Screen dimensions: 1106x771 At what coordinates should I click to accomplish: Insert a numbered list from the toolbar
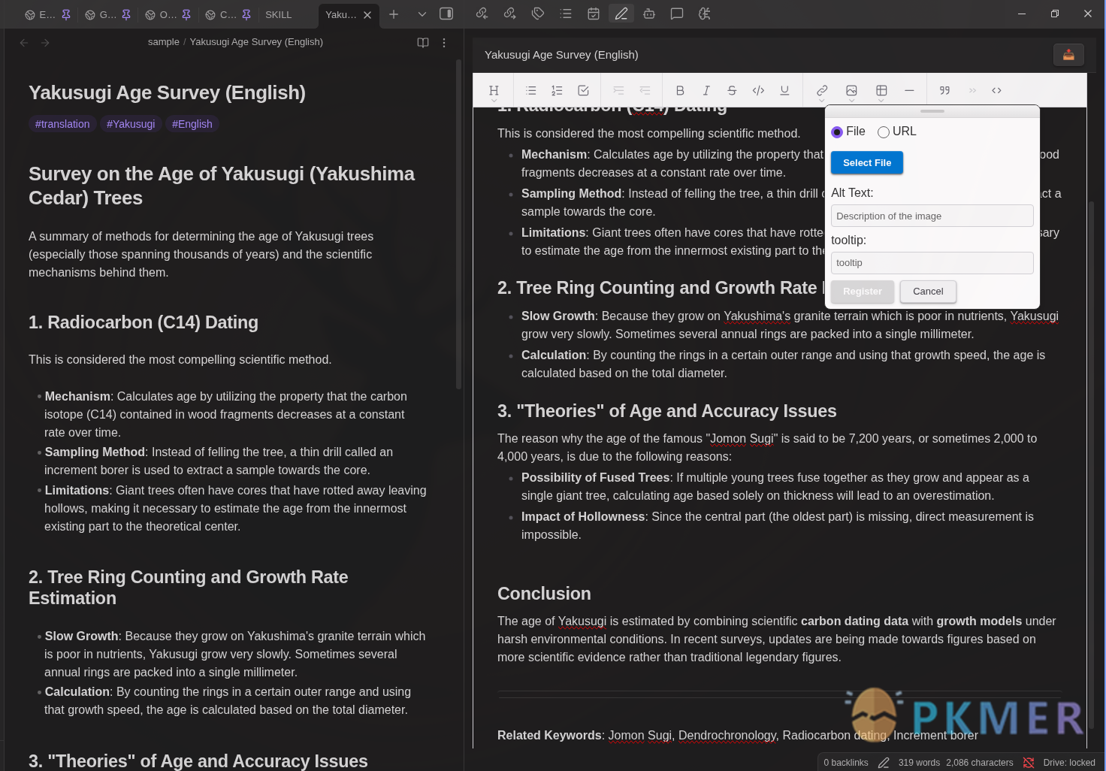coord(557,91)
